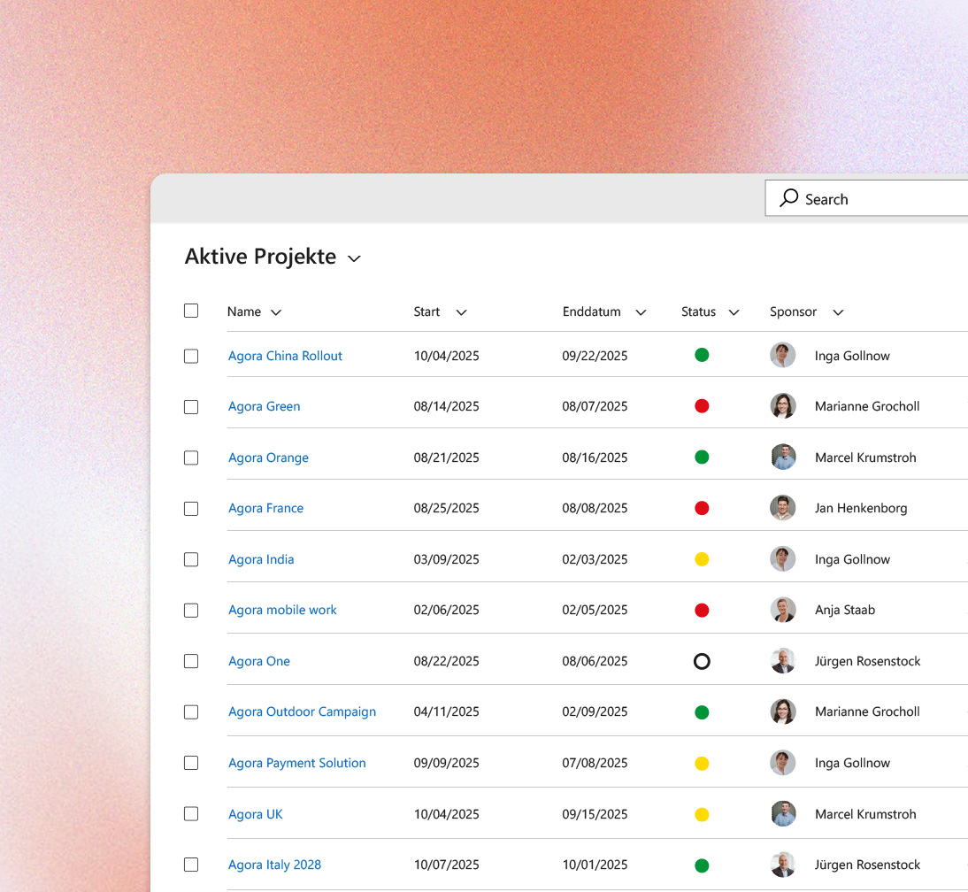Viewport: 968px width, 892px height.
Task: Click the yellow status dot for Agora India
Action: 702,559
